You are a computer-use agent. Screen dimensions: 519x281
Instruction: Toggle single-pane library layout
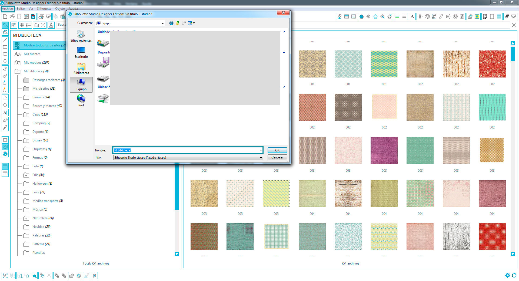pos(5,166)
